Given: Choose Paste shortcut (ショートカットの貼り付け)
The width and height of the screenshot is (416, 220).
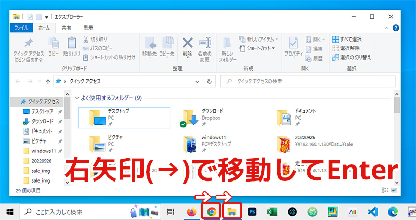Looking at the screenshot, I should coord(109,57).
